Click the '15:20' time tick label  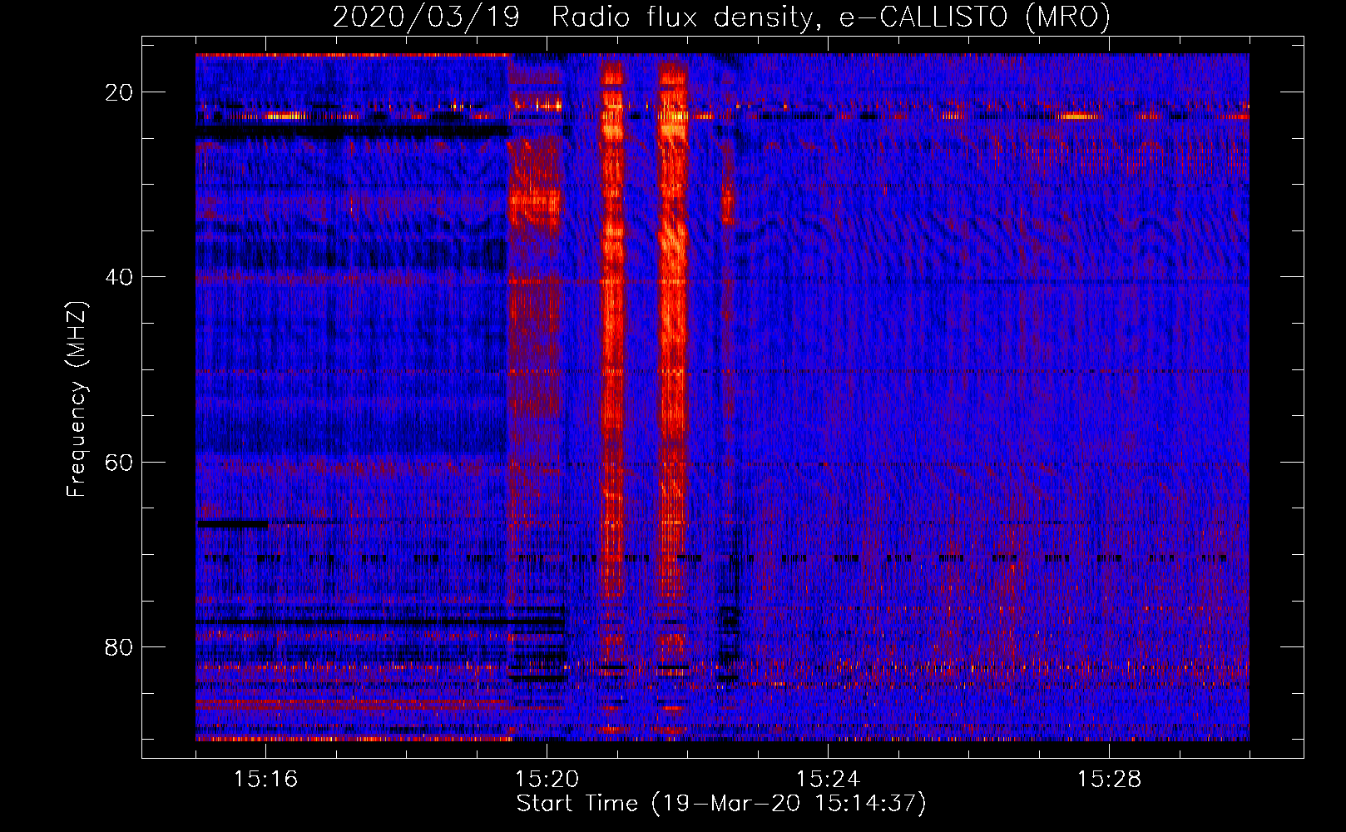coord(547,780)
